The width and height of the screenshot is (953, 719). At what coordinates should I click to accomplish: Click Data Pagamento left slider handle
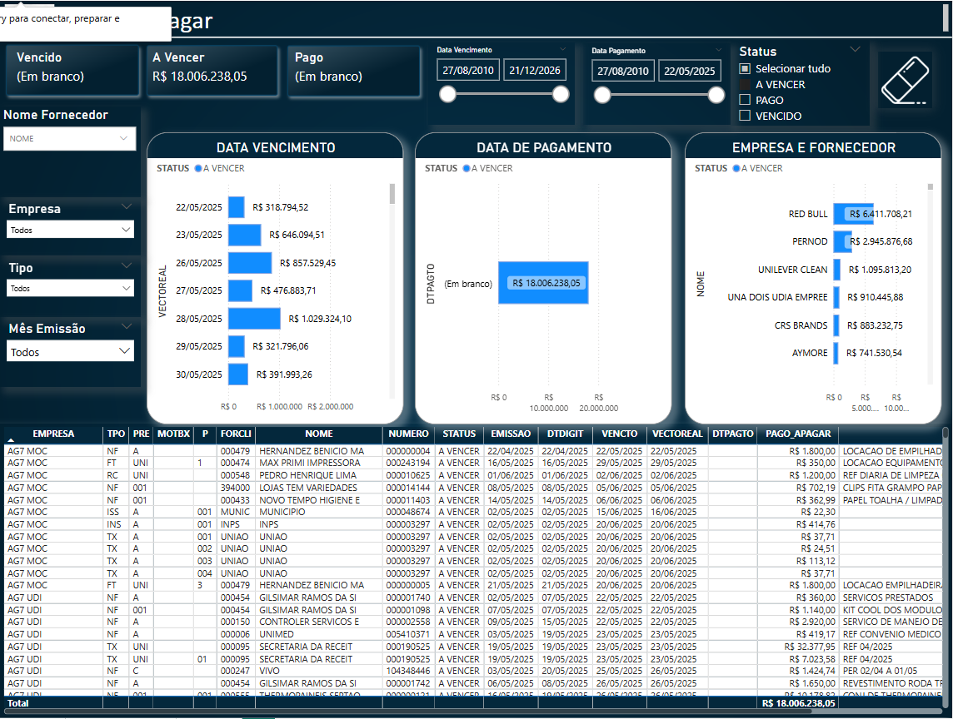pos(602,95)
